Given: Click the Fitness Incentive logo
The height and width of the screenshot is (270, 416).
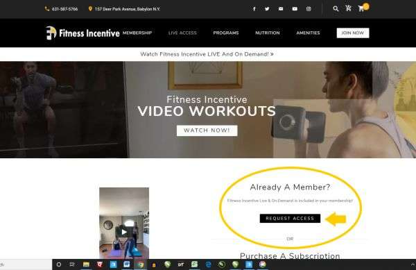Looking at the screenshot, I should coord(83,33).
